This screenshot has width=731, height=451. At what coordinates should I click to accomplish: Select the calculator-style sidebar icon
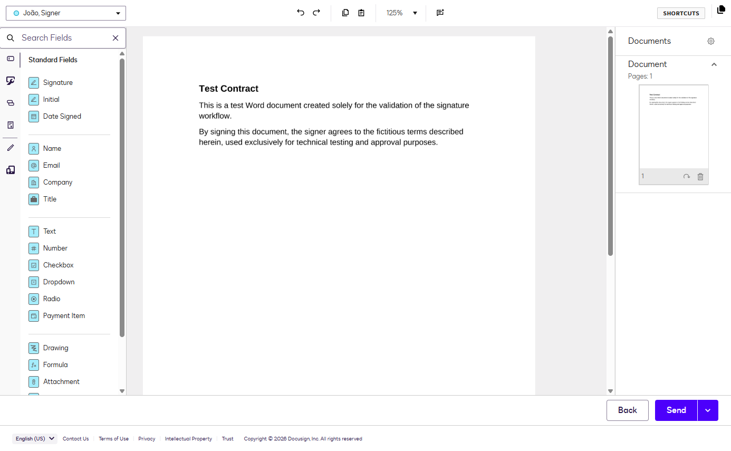click(x=11, y=125)
